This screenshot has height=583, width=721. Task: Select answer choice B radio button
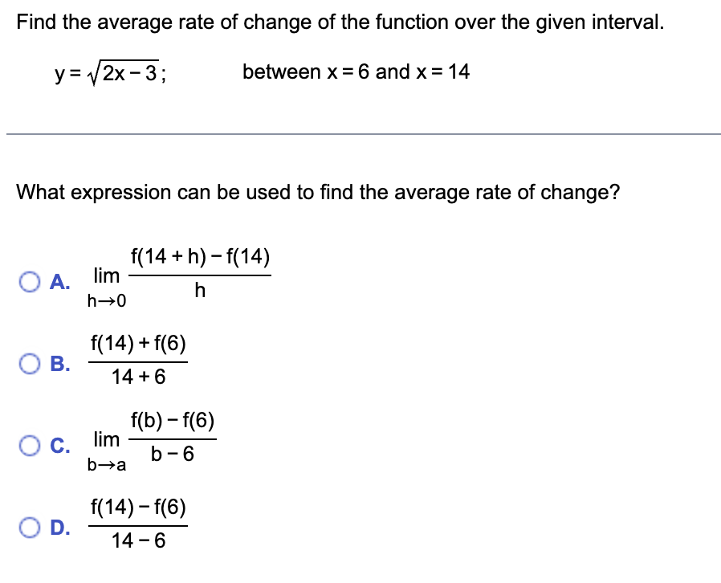pos(30,363)
